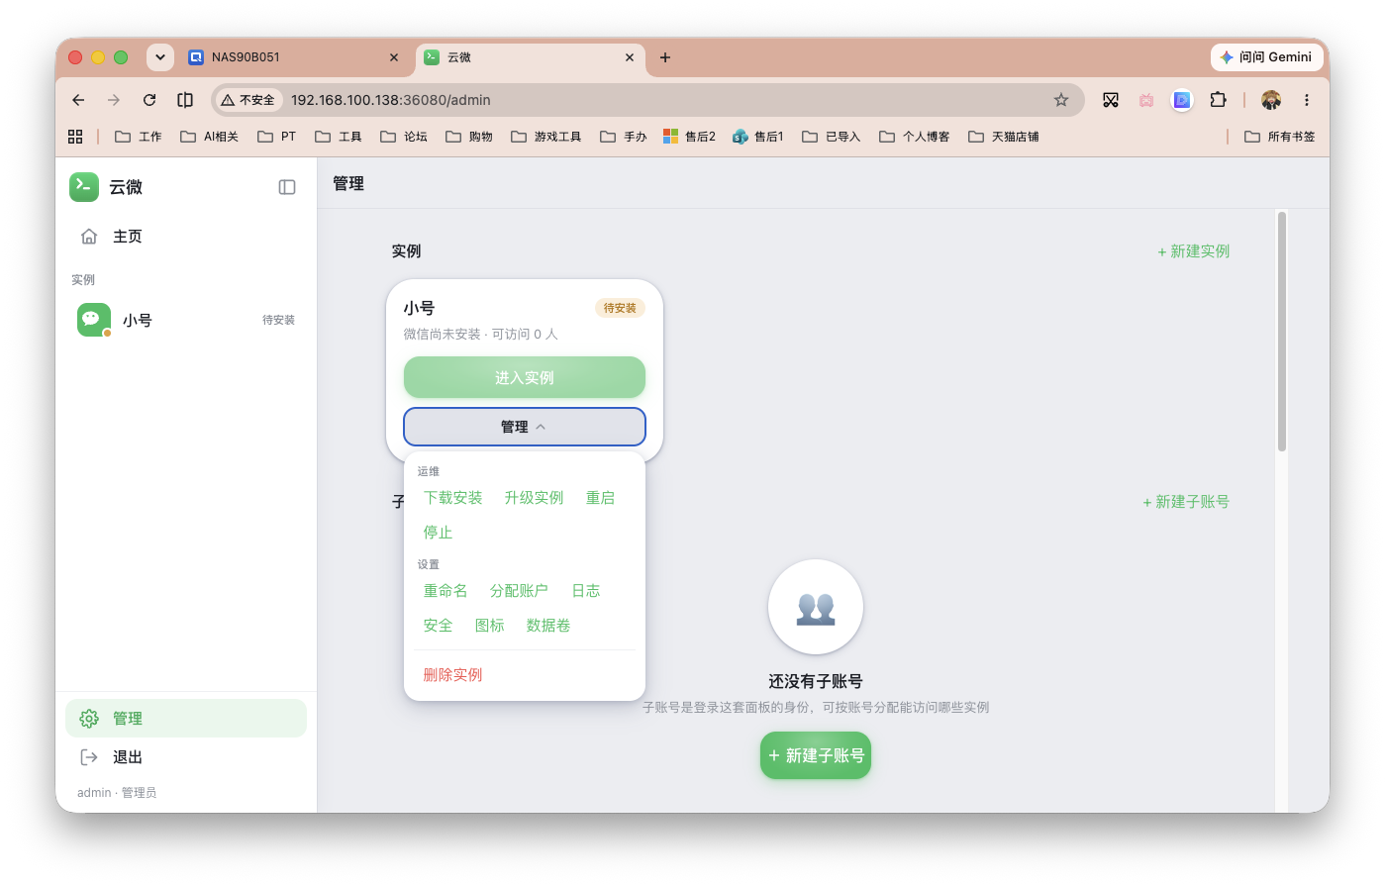Open the 售后1 bookmark
This screenshot has height=886, width=1385.
coord(758,137)
